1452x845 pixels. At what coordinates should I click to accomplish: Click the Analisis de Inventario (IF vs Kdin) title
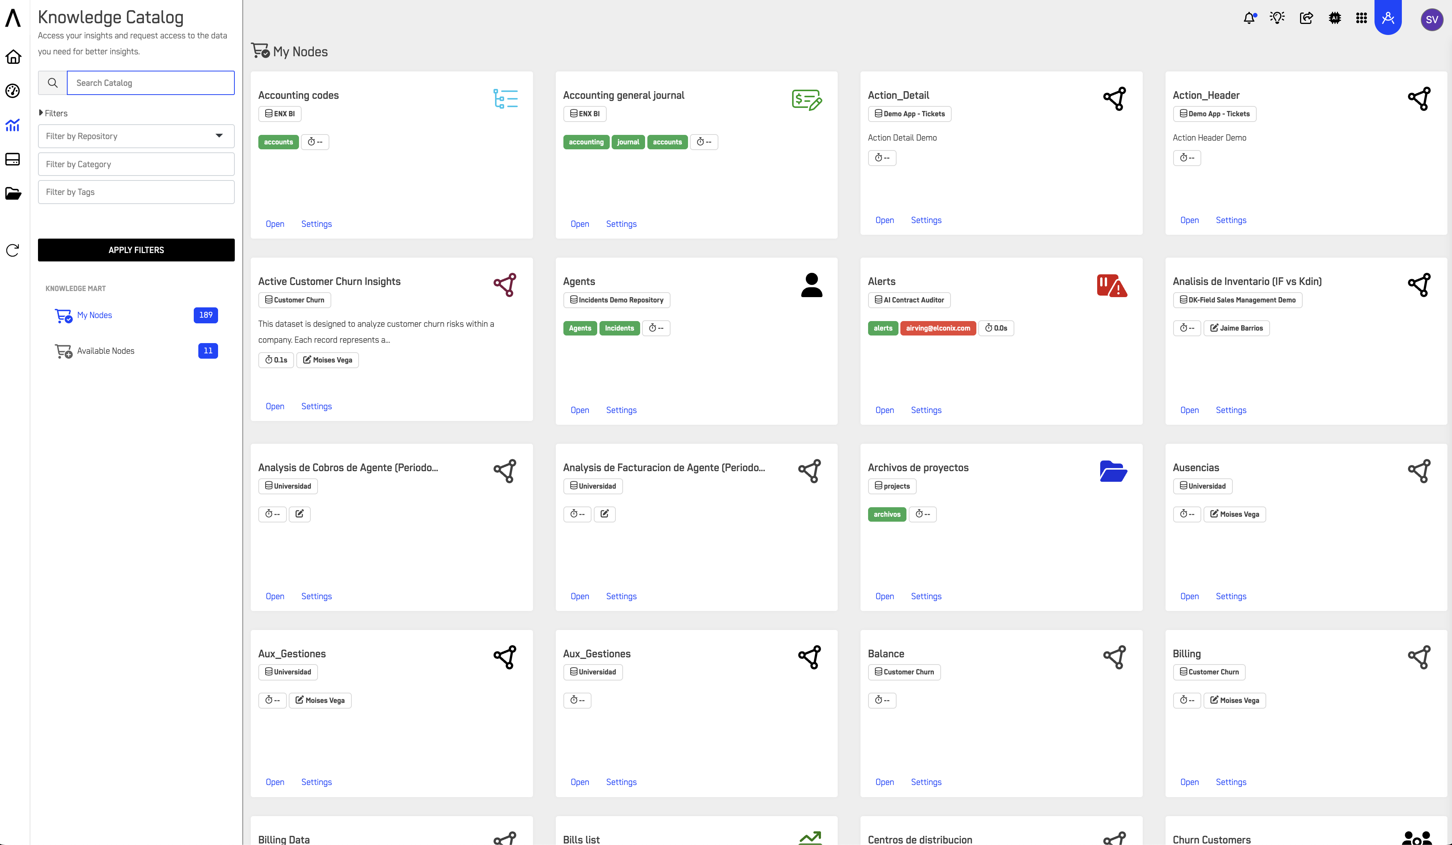coord(1247,281)
